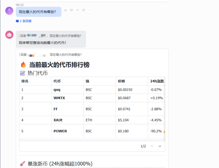Click the fire emoji in the ranking title
Viewport: 219px width, 168px height.
tap(23, 65)
